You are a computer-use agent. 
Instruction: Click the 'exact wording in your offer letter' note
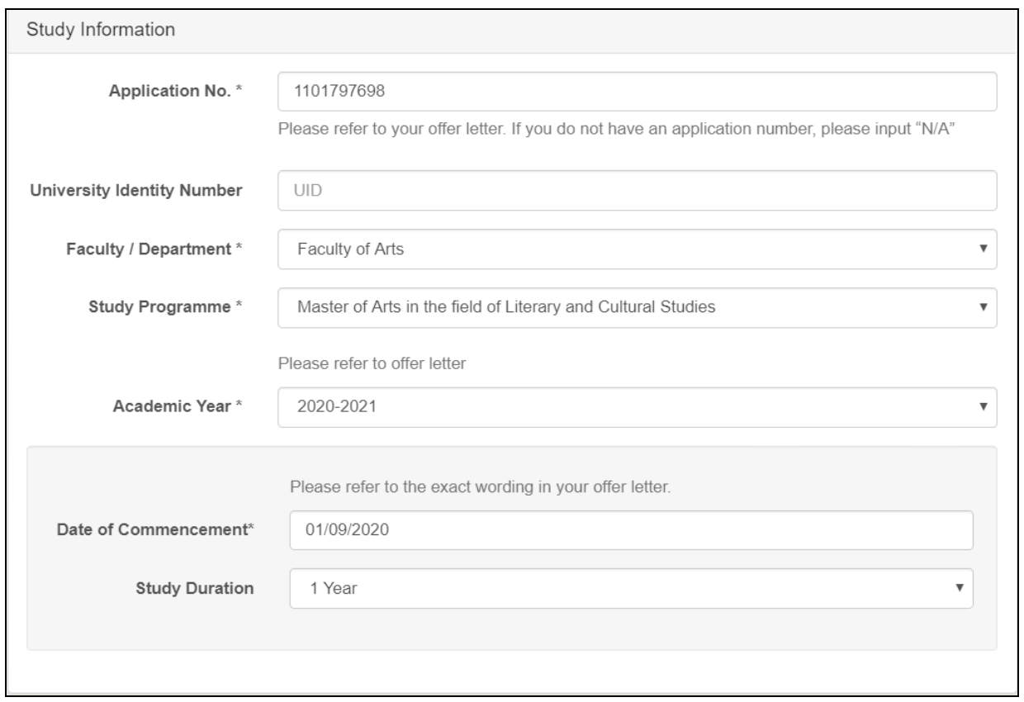[x=480, y=486]
